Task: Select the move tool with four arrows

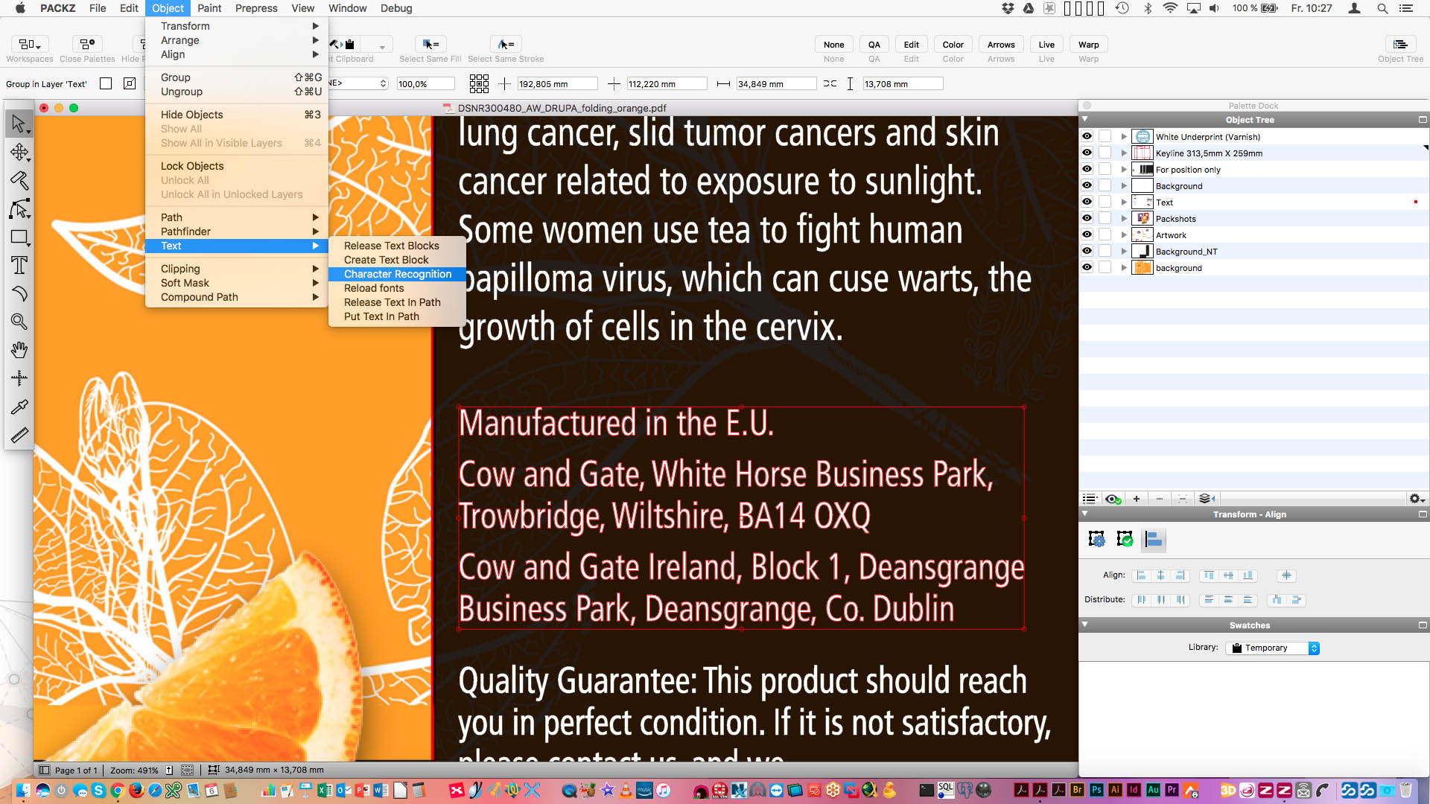Action: [19, 153]
